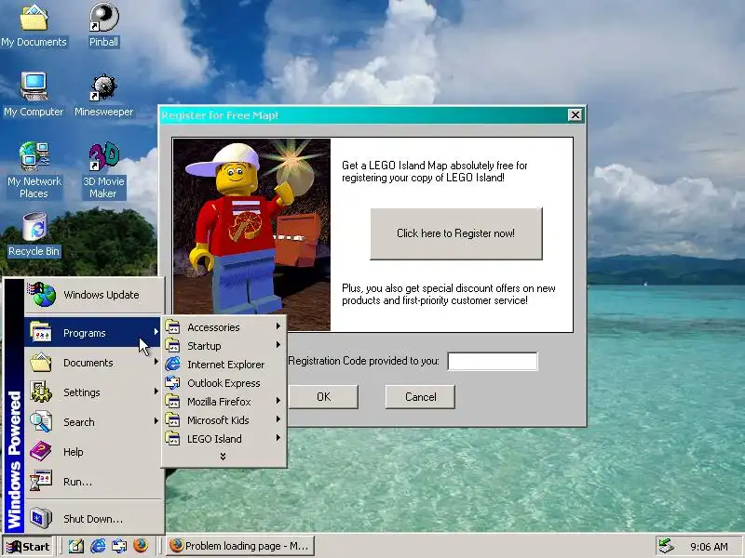The height and width of the screenshot is (558, 745).
Task: Select the 3D Movie Maker shortcut
Action: point(103,170)
